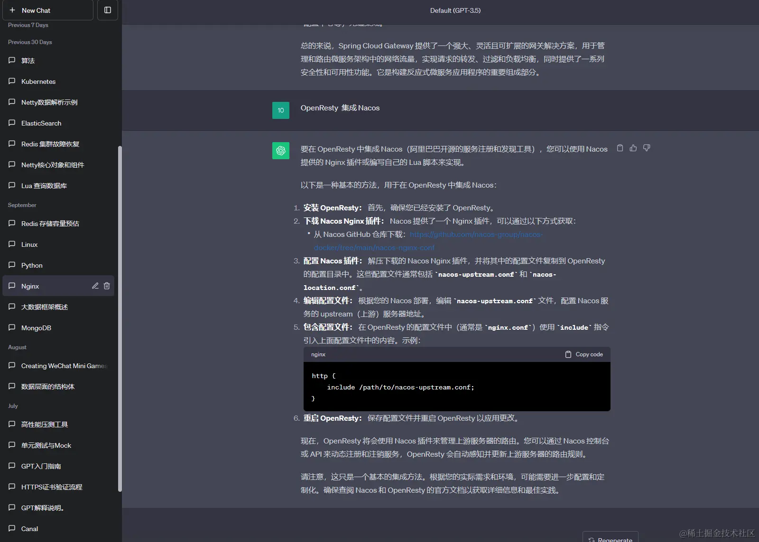Viewport: 759px width, 542px height.
Task: Give thumbs down feedback on the Nacos answer
Action: pos(646,148)
